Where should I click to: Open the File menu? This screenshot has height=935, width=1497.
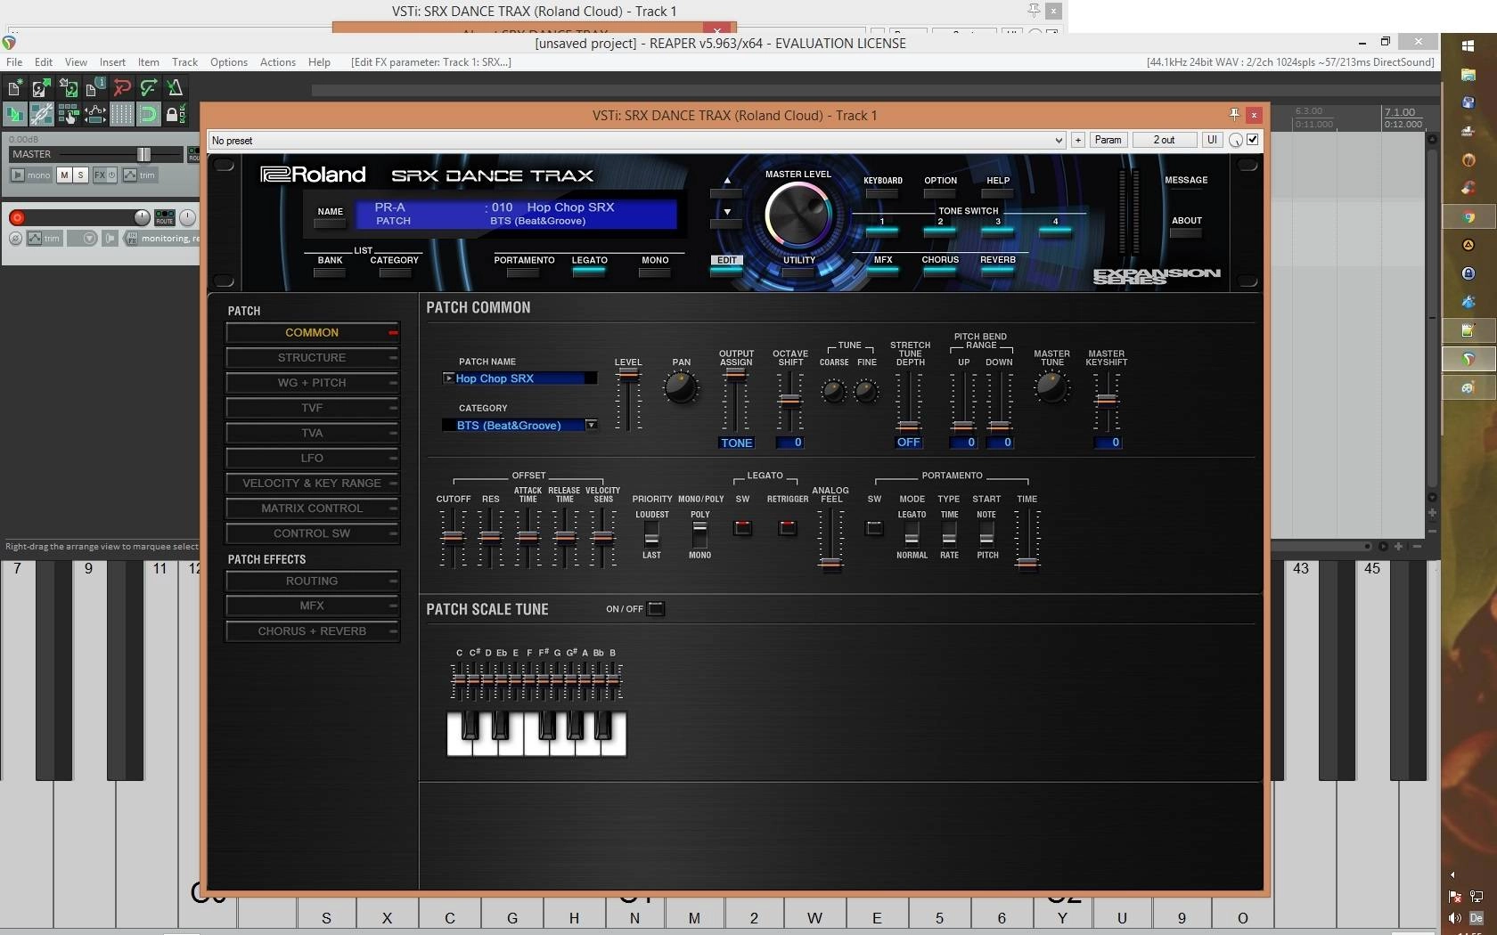(x=14, y=62)
